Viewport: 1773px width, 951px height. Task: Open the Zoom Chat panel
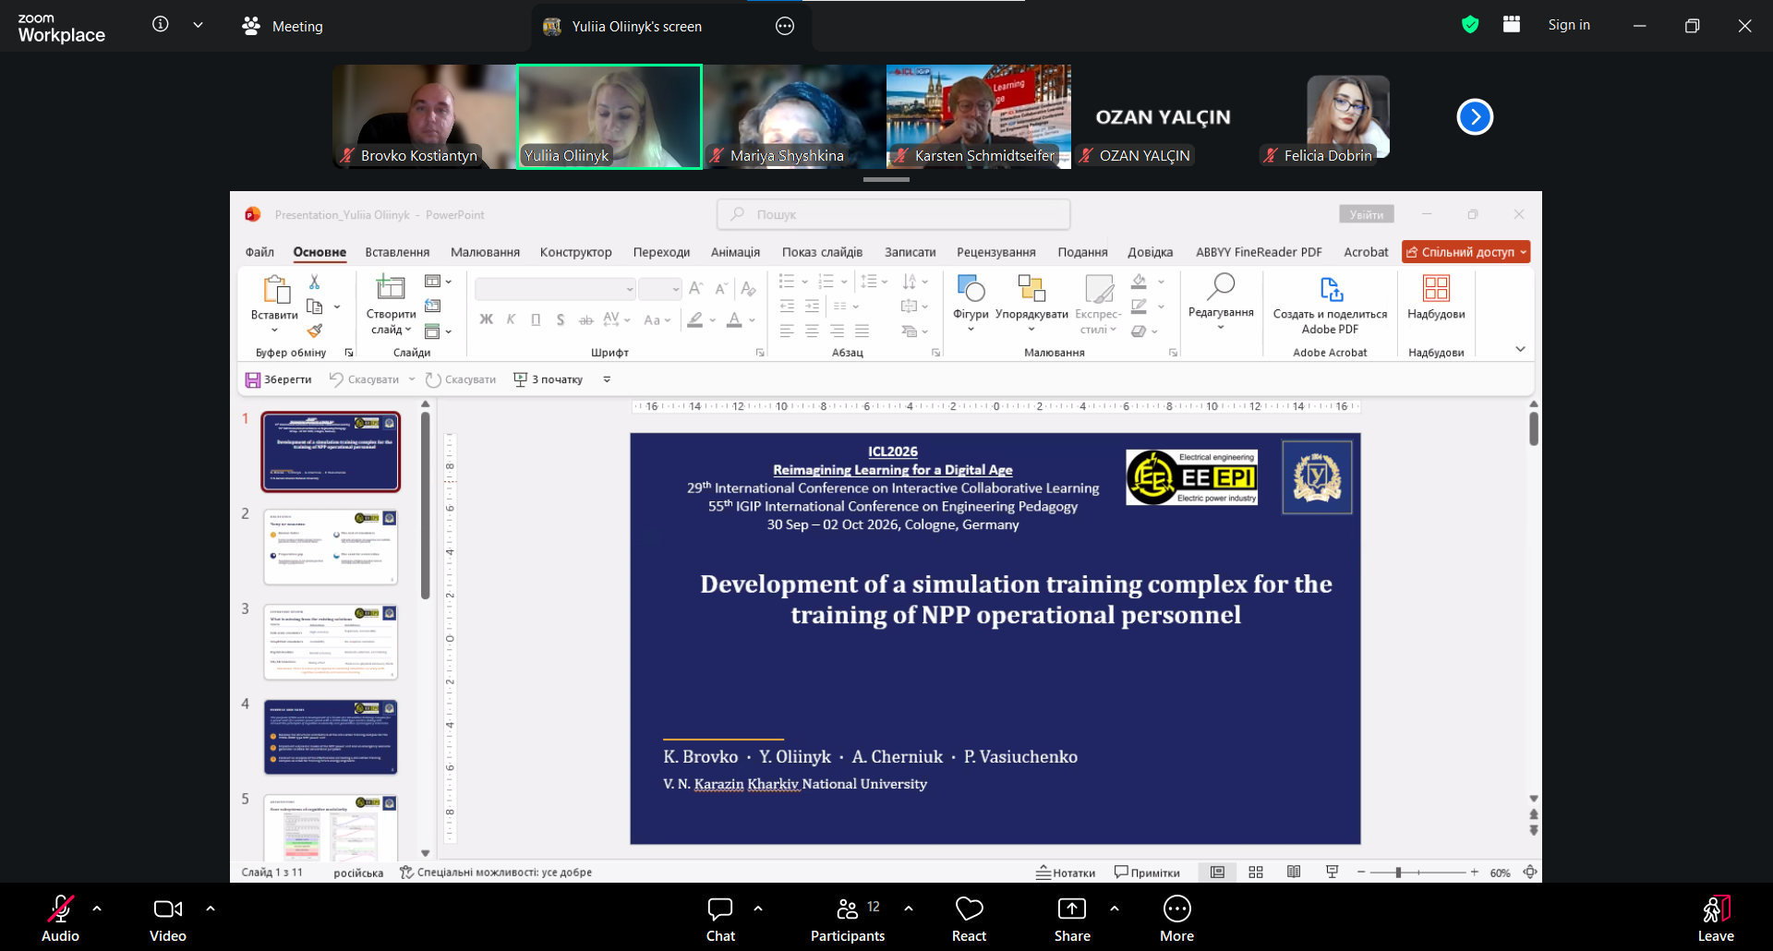720,920
